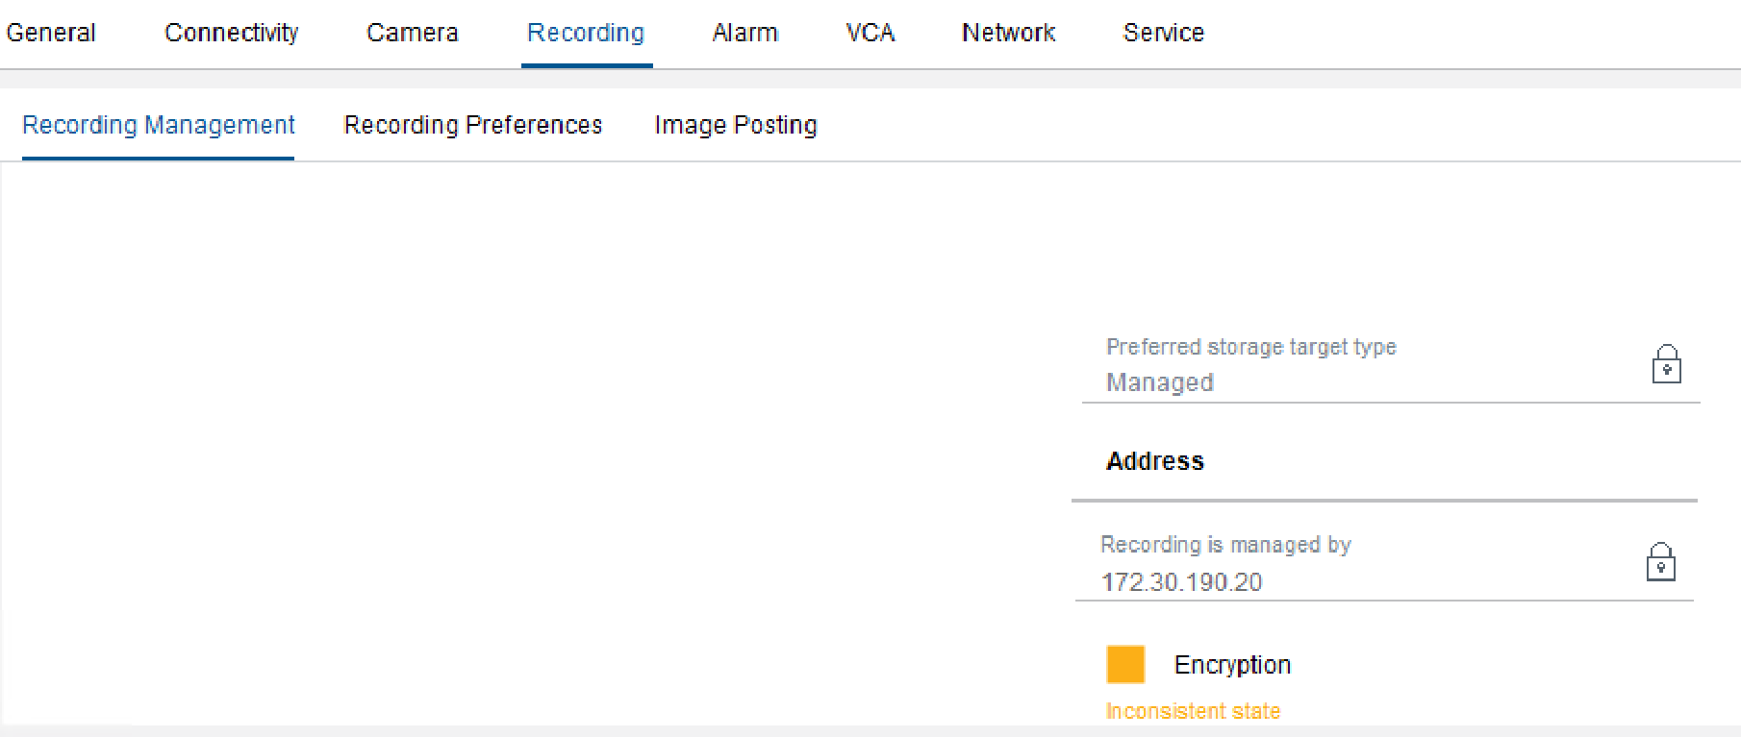Image resolution: width=1741 pixels, height=737 pixels.
Task: Toggle the orange Encryption checkbox
Action: (x=1125, y=664)
